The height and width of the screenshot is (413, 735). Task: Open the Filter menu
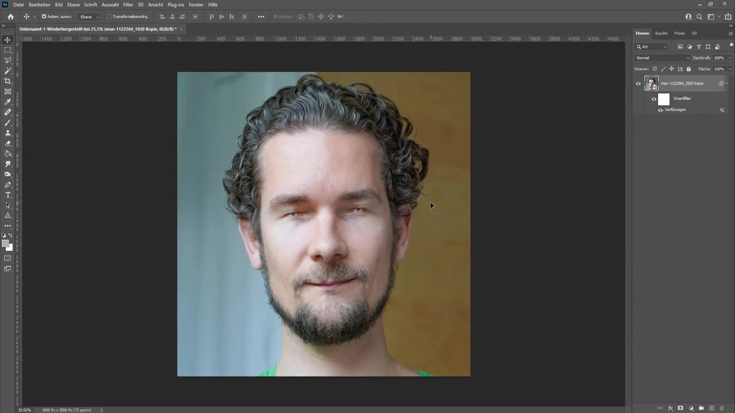tap(128, 5)
